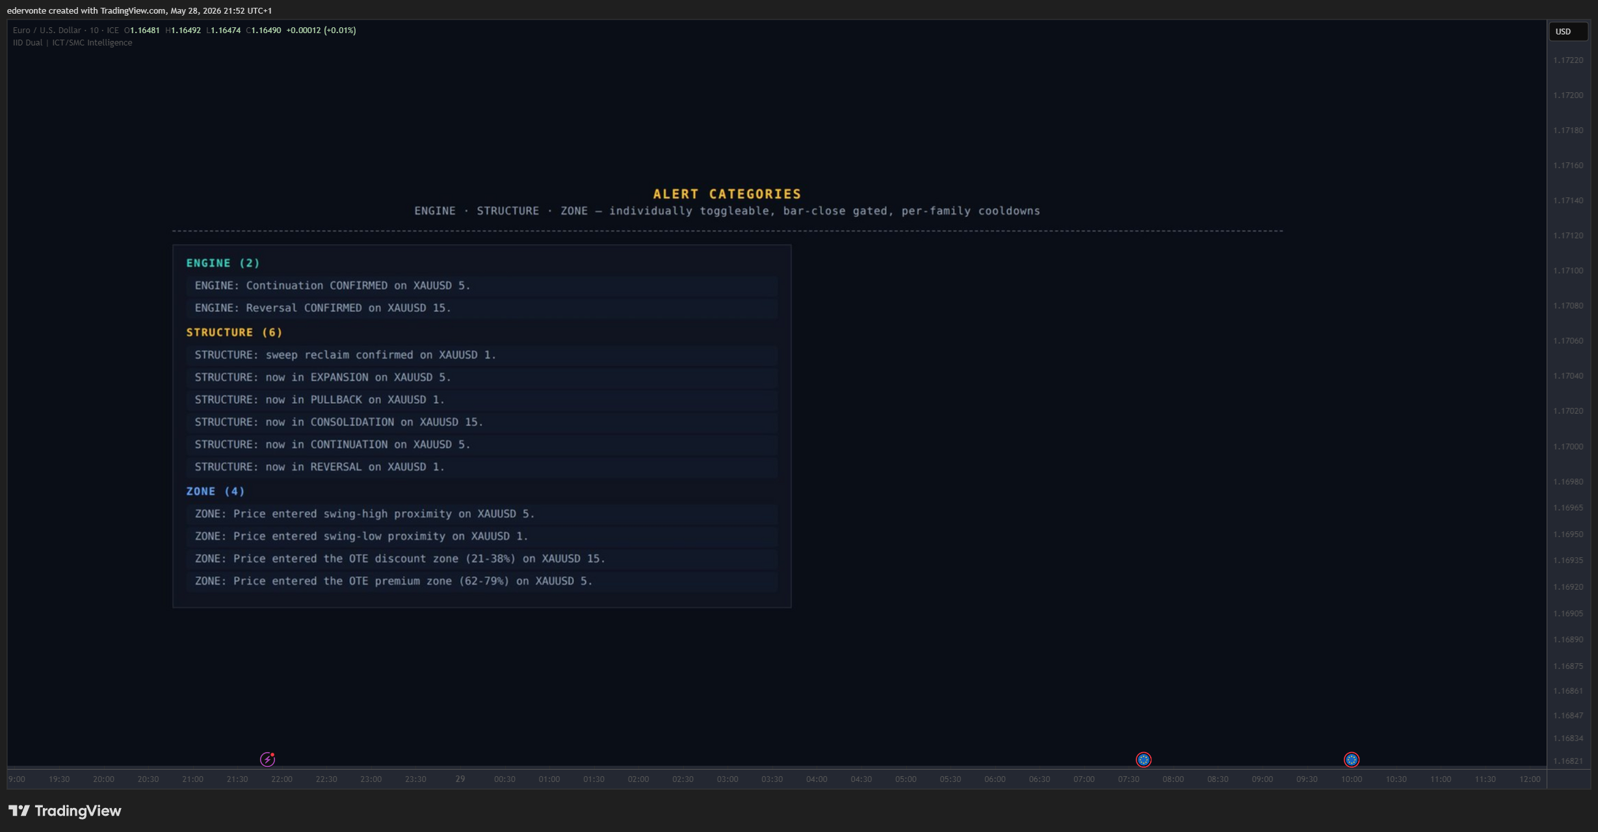Click the open value O1.16481 in header
Viewport: 1598px width, 832px height.
142,31
